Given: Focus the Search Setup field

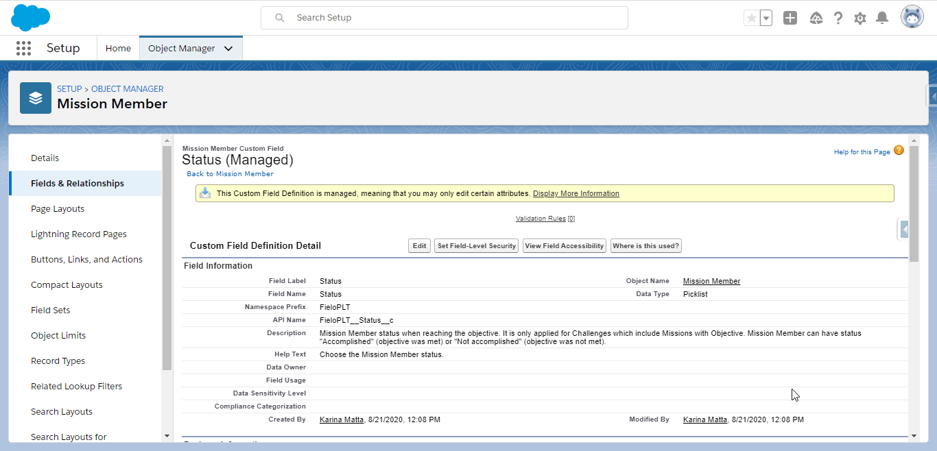Looking at the screenshot, I should tap(444, 18).
